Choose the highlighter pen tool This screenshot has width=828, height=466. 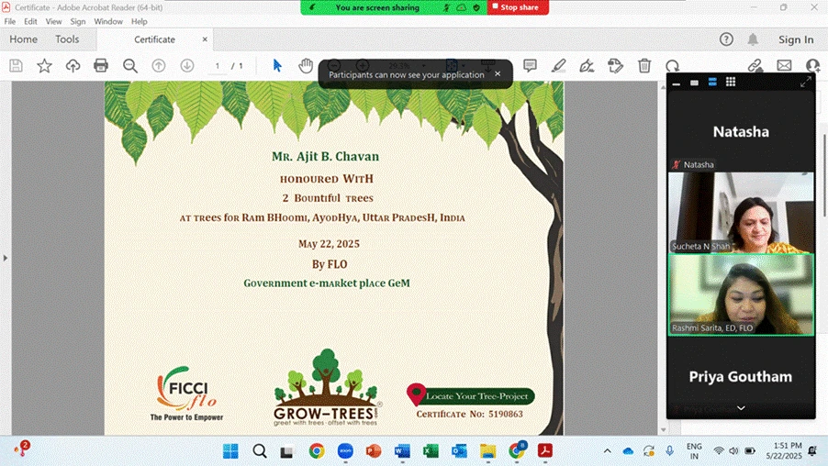coord(558,66)
